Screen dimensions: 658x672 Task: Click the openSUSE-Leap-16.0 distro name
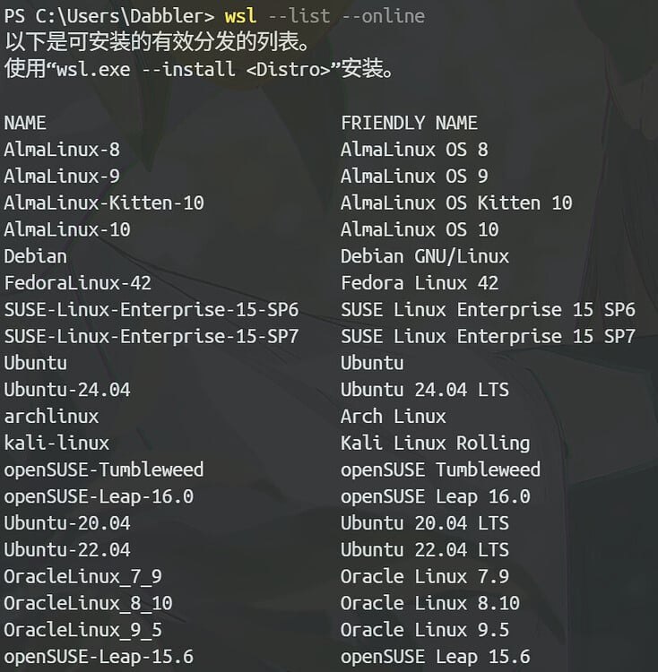tap(99, 496)
